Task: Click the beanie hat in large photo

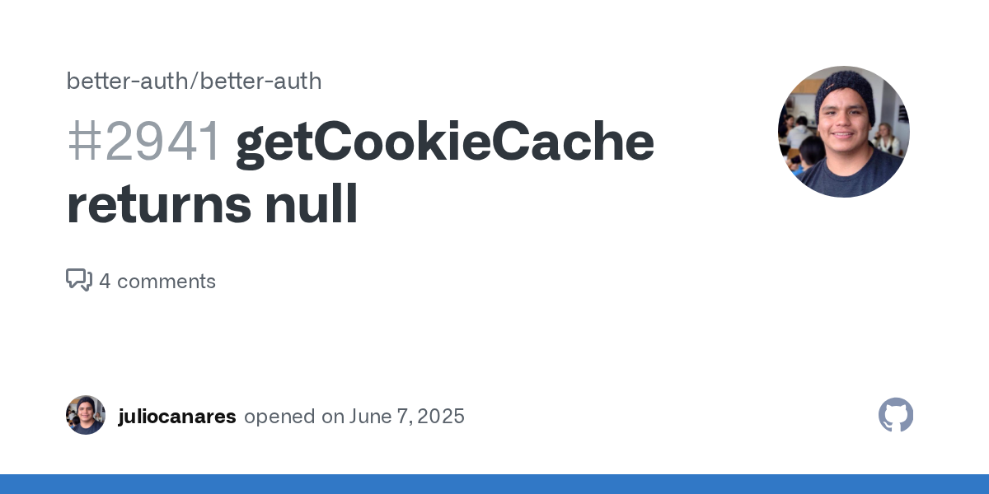Action: click(x=845, y=88)
